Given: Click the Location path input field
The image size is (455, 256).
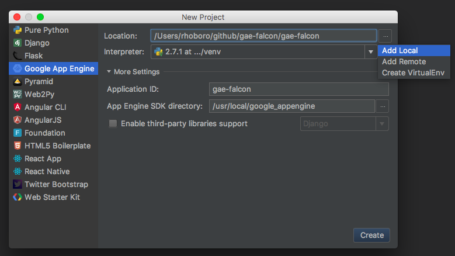Looking at the screenshot, I should point(263,36).
